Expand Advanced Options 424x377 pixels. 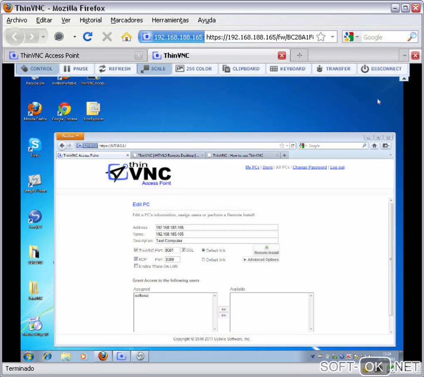click(261, 259)
